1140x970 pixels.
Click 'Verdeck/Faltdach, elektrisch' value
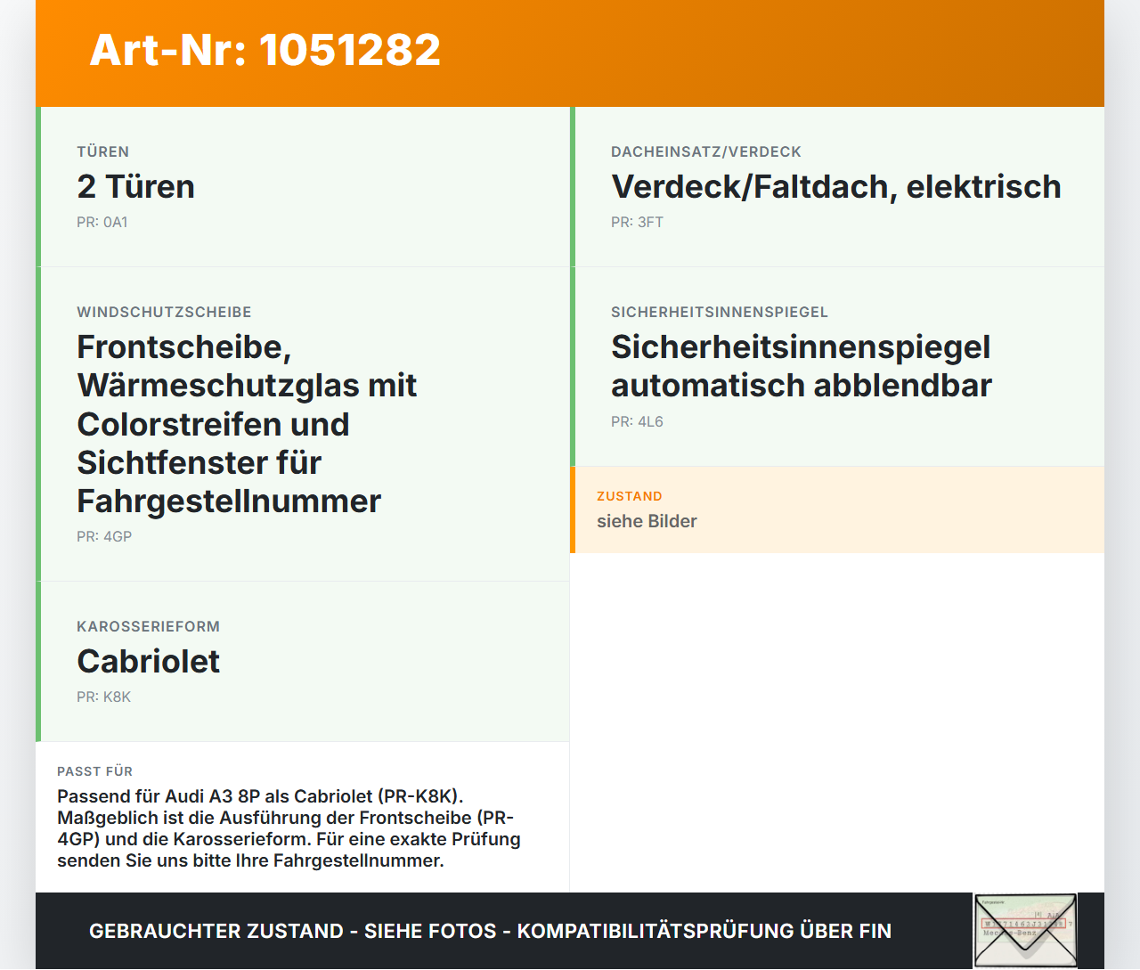[x=835, y=187]
